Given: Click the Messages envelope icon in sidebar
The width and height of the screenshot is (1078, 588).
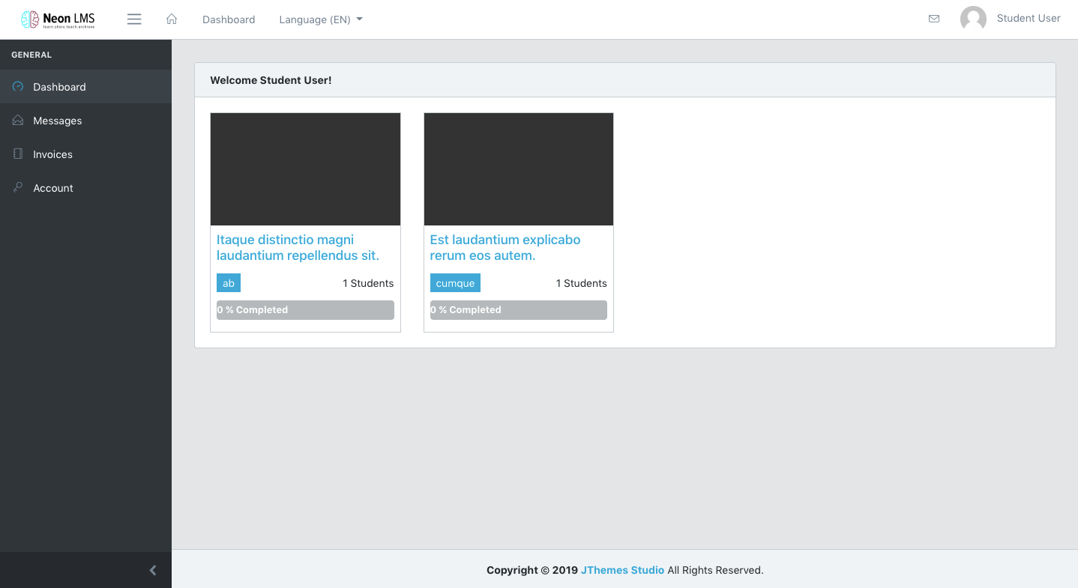Looking at the screenshot, I should (18, 121).
